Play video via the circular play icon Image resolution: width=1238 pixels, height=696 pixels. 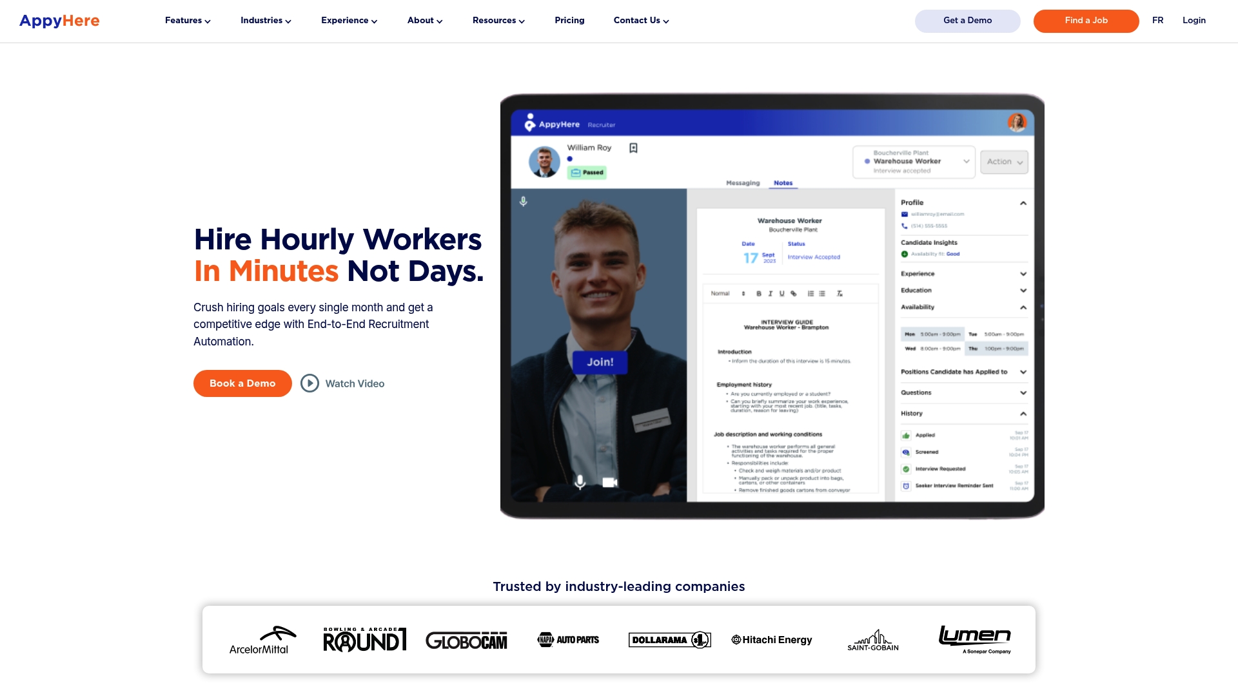point(309,383)
